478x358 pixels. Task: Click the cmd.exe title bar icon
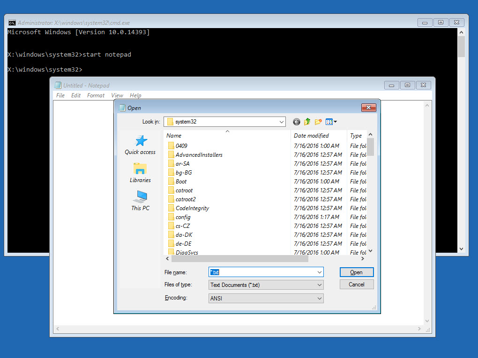(x=12, y=23)
